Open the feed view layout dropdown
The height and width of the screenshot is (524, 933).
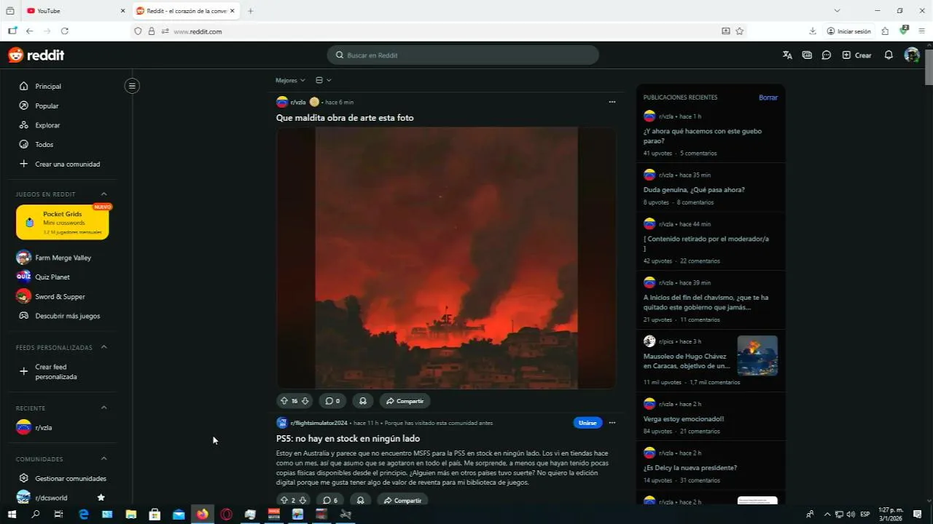click(324, 80)
